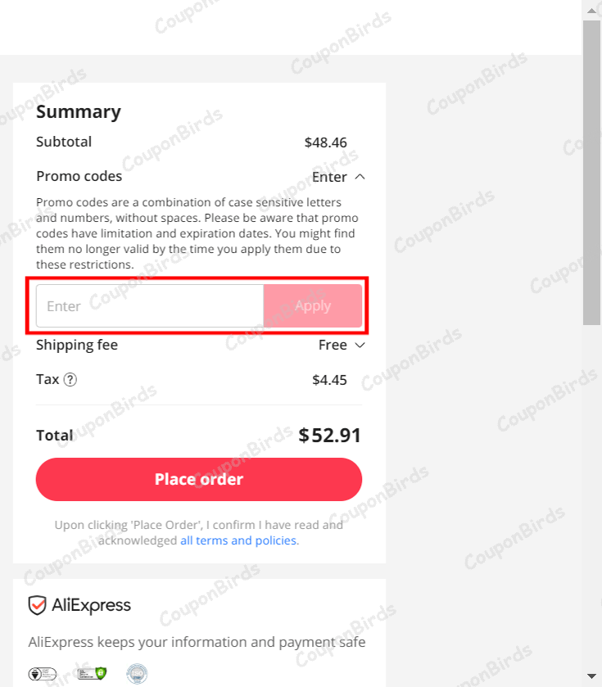Click the Apply promo code button
602x687 pixels.
click(x=312, y=305)
